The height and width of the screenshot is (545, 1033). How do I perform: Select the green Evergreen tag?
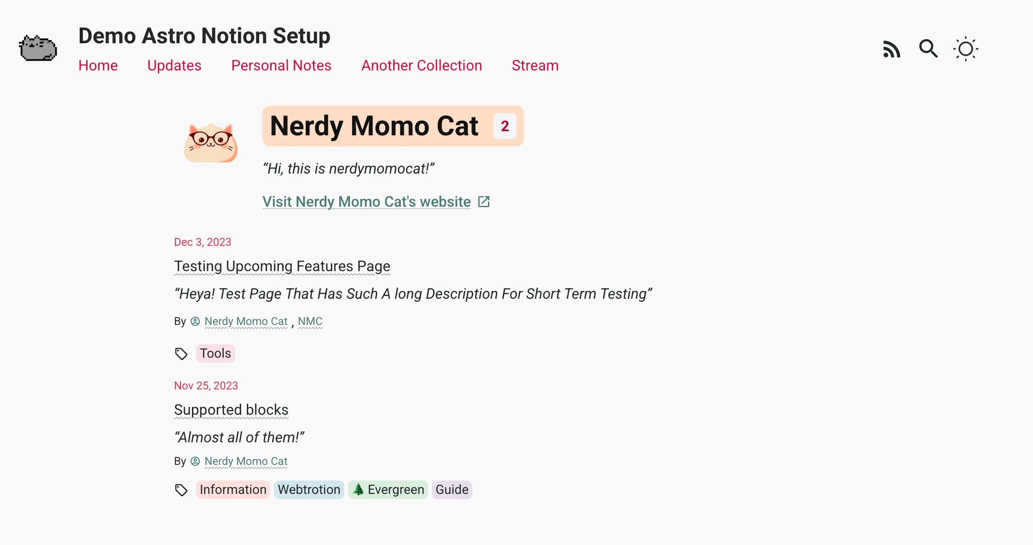(388, 490)
